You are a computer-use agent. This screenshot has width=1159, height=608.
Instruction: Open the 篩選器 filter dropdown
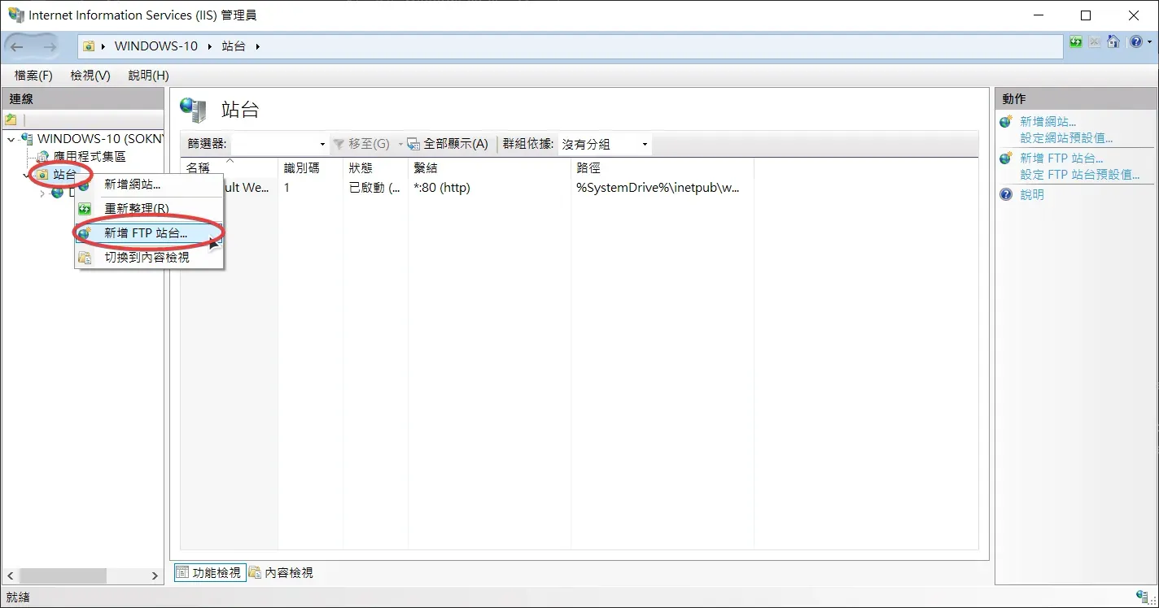pos(322,145)
